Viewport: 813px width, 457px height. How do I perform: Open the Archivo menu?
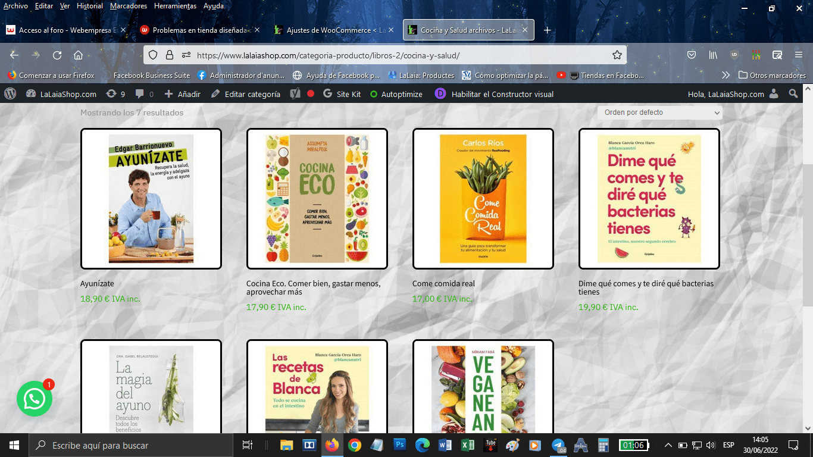[15, 6]
